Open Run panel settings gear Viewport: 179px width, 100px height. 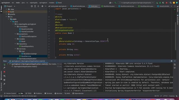tap(171, 61)
